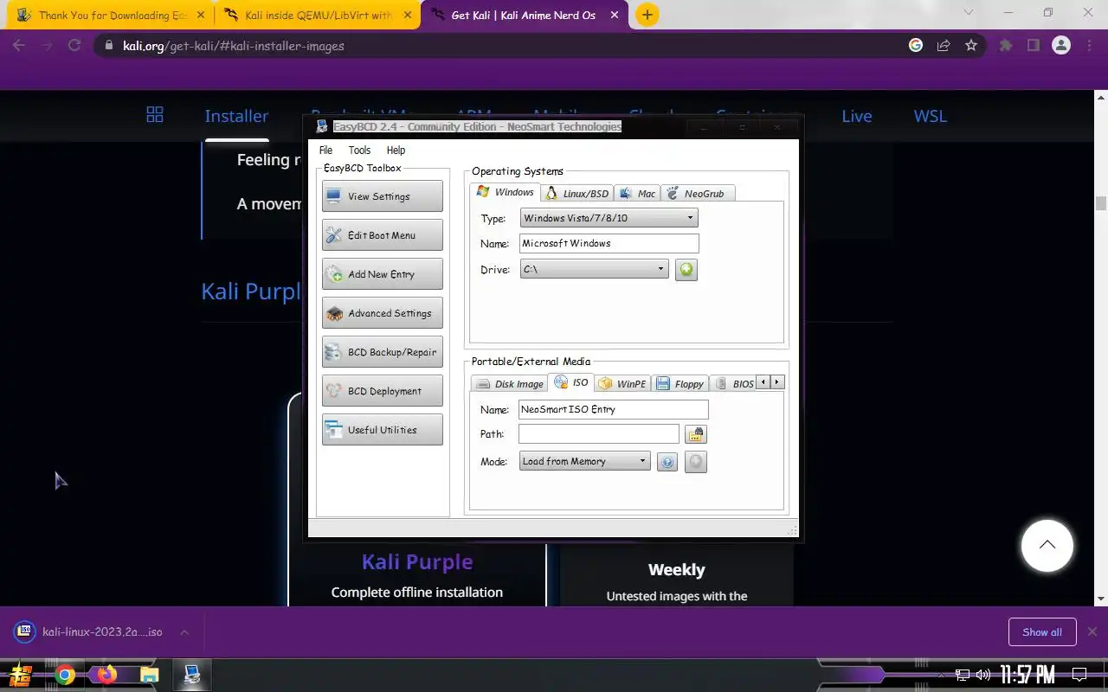Select the ISO tab
This screenshot has height=692, width=1108.
point(571,382)
